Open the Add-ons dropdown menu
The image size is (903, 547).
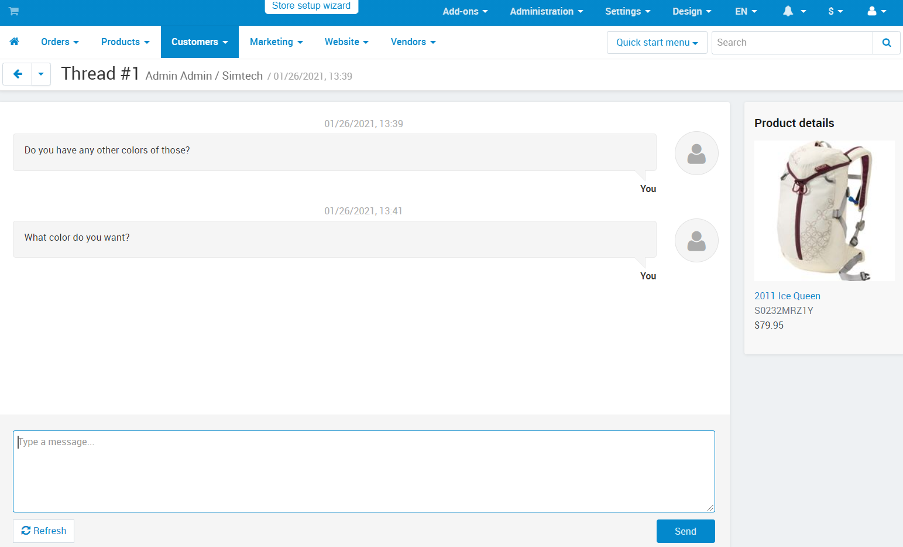[x=465, y=11]
